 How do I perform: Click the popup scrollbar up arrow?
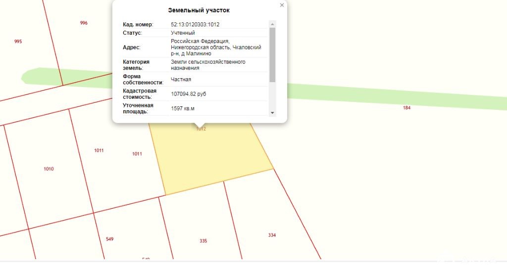(272, 24)
